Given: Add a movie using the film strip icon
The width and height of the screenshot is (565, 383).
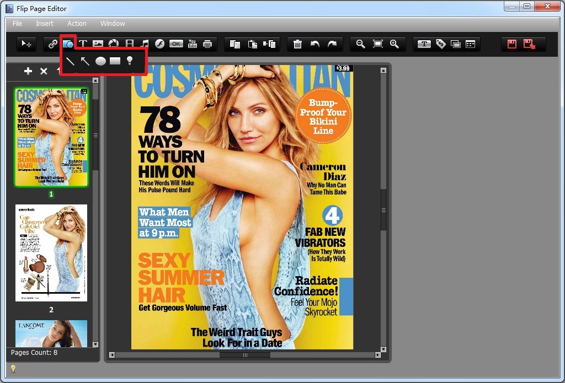Looking at the screenshot, I should [129, 44].
